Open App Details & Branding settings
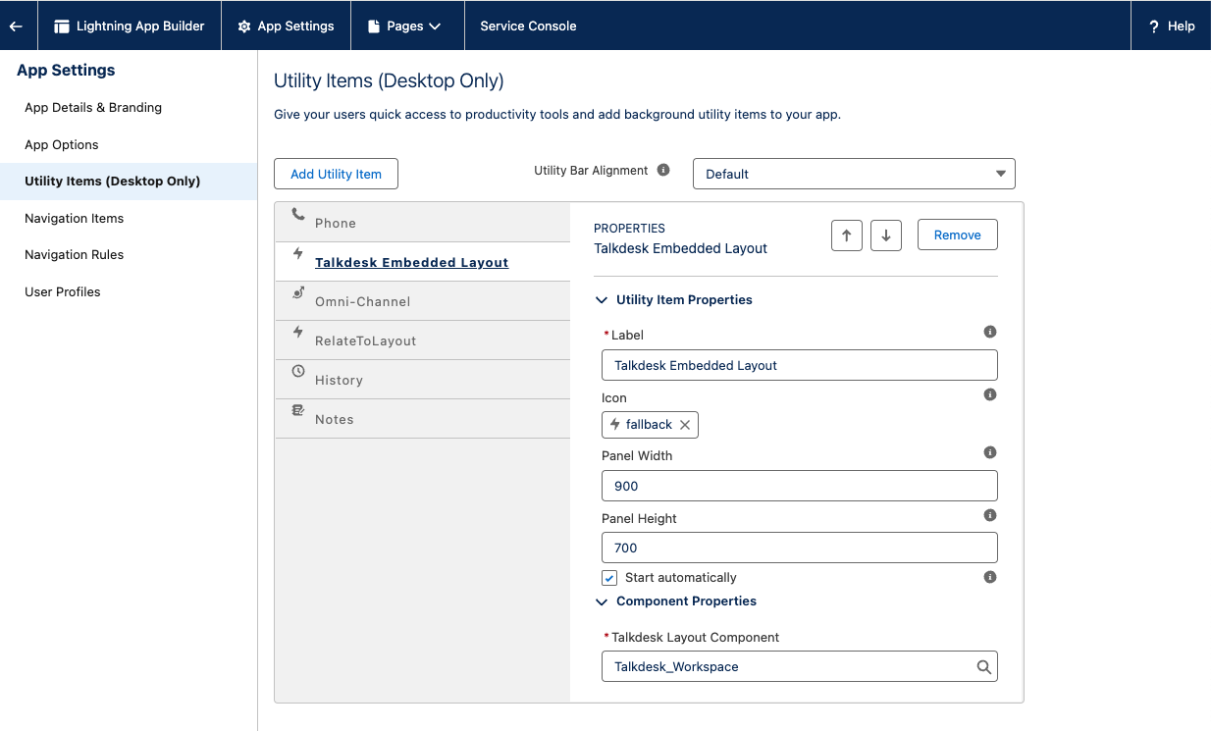 (x=93, y=108)
